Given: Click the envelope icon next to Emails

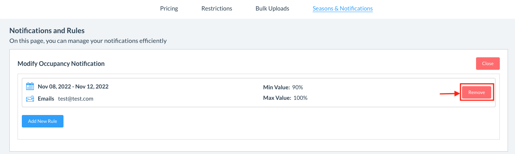Looking at the screenshot, I should pyautogui.click(x=30, y=99).
